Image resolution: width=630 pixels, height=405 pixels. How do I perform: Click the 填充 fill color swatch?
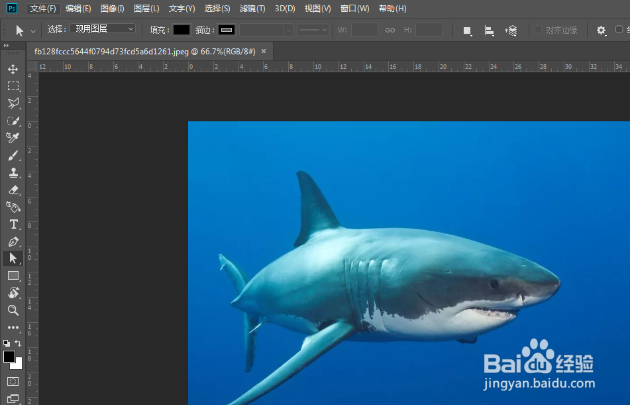pyautogui.click(x=182, y=30)
